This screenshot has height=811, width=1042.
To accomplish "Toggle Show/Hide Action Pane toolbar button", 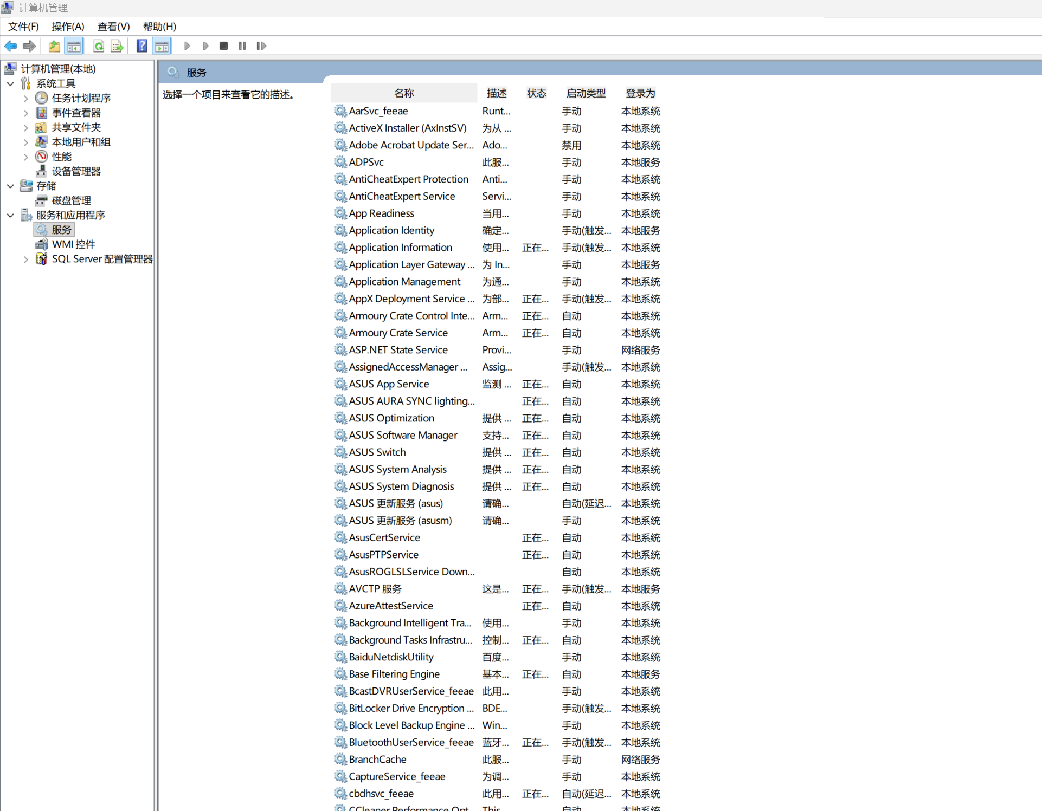I will coord(162,46).
